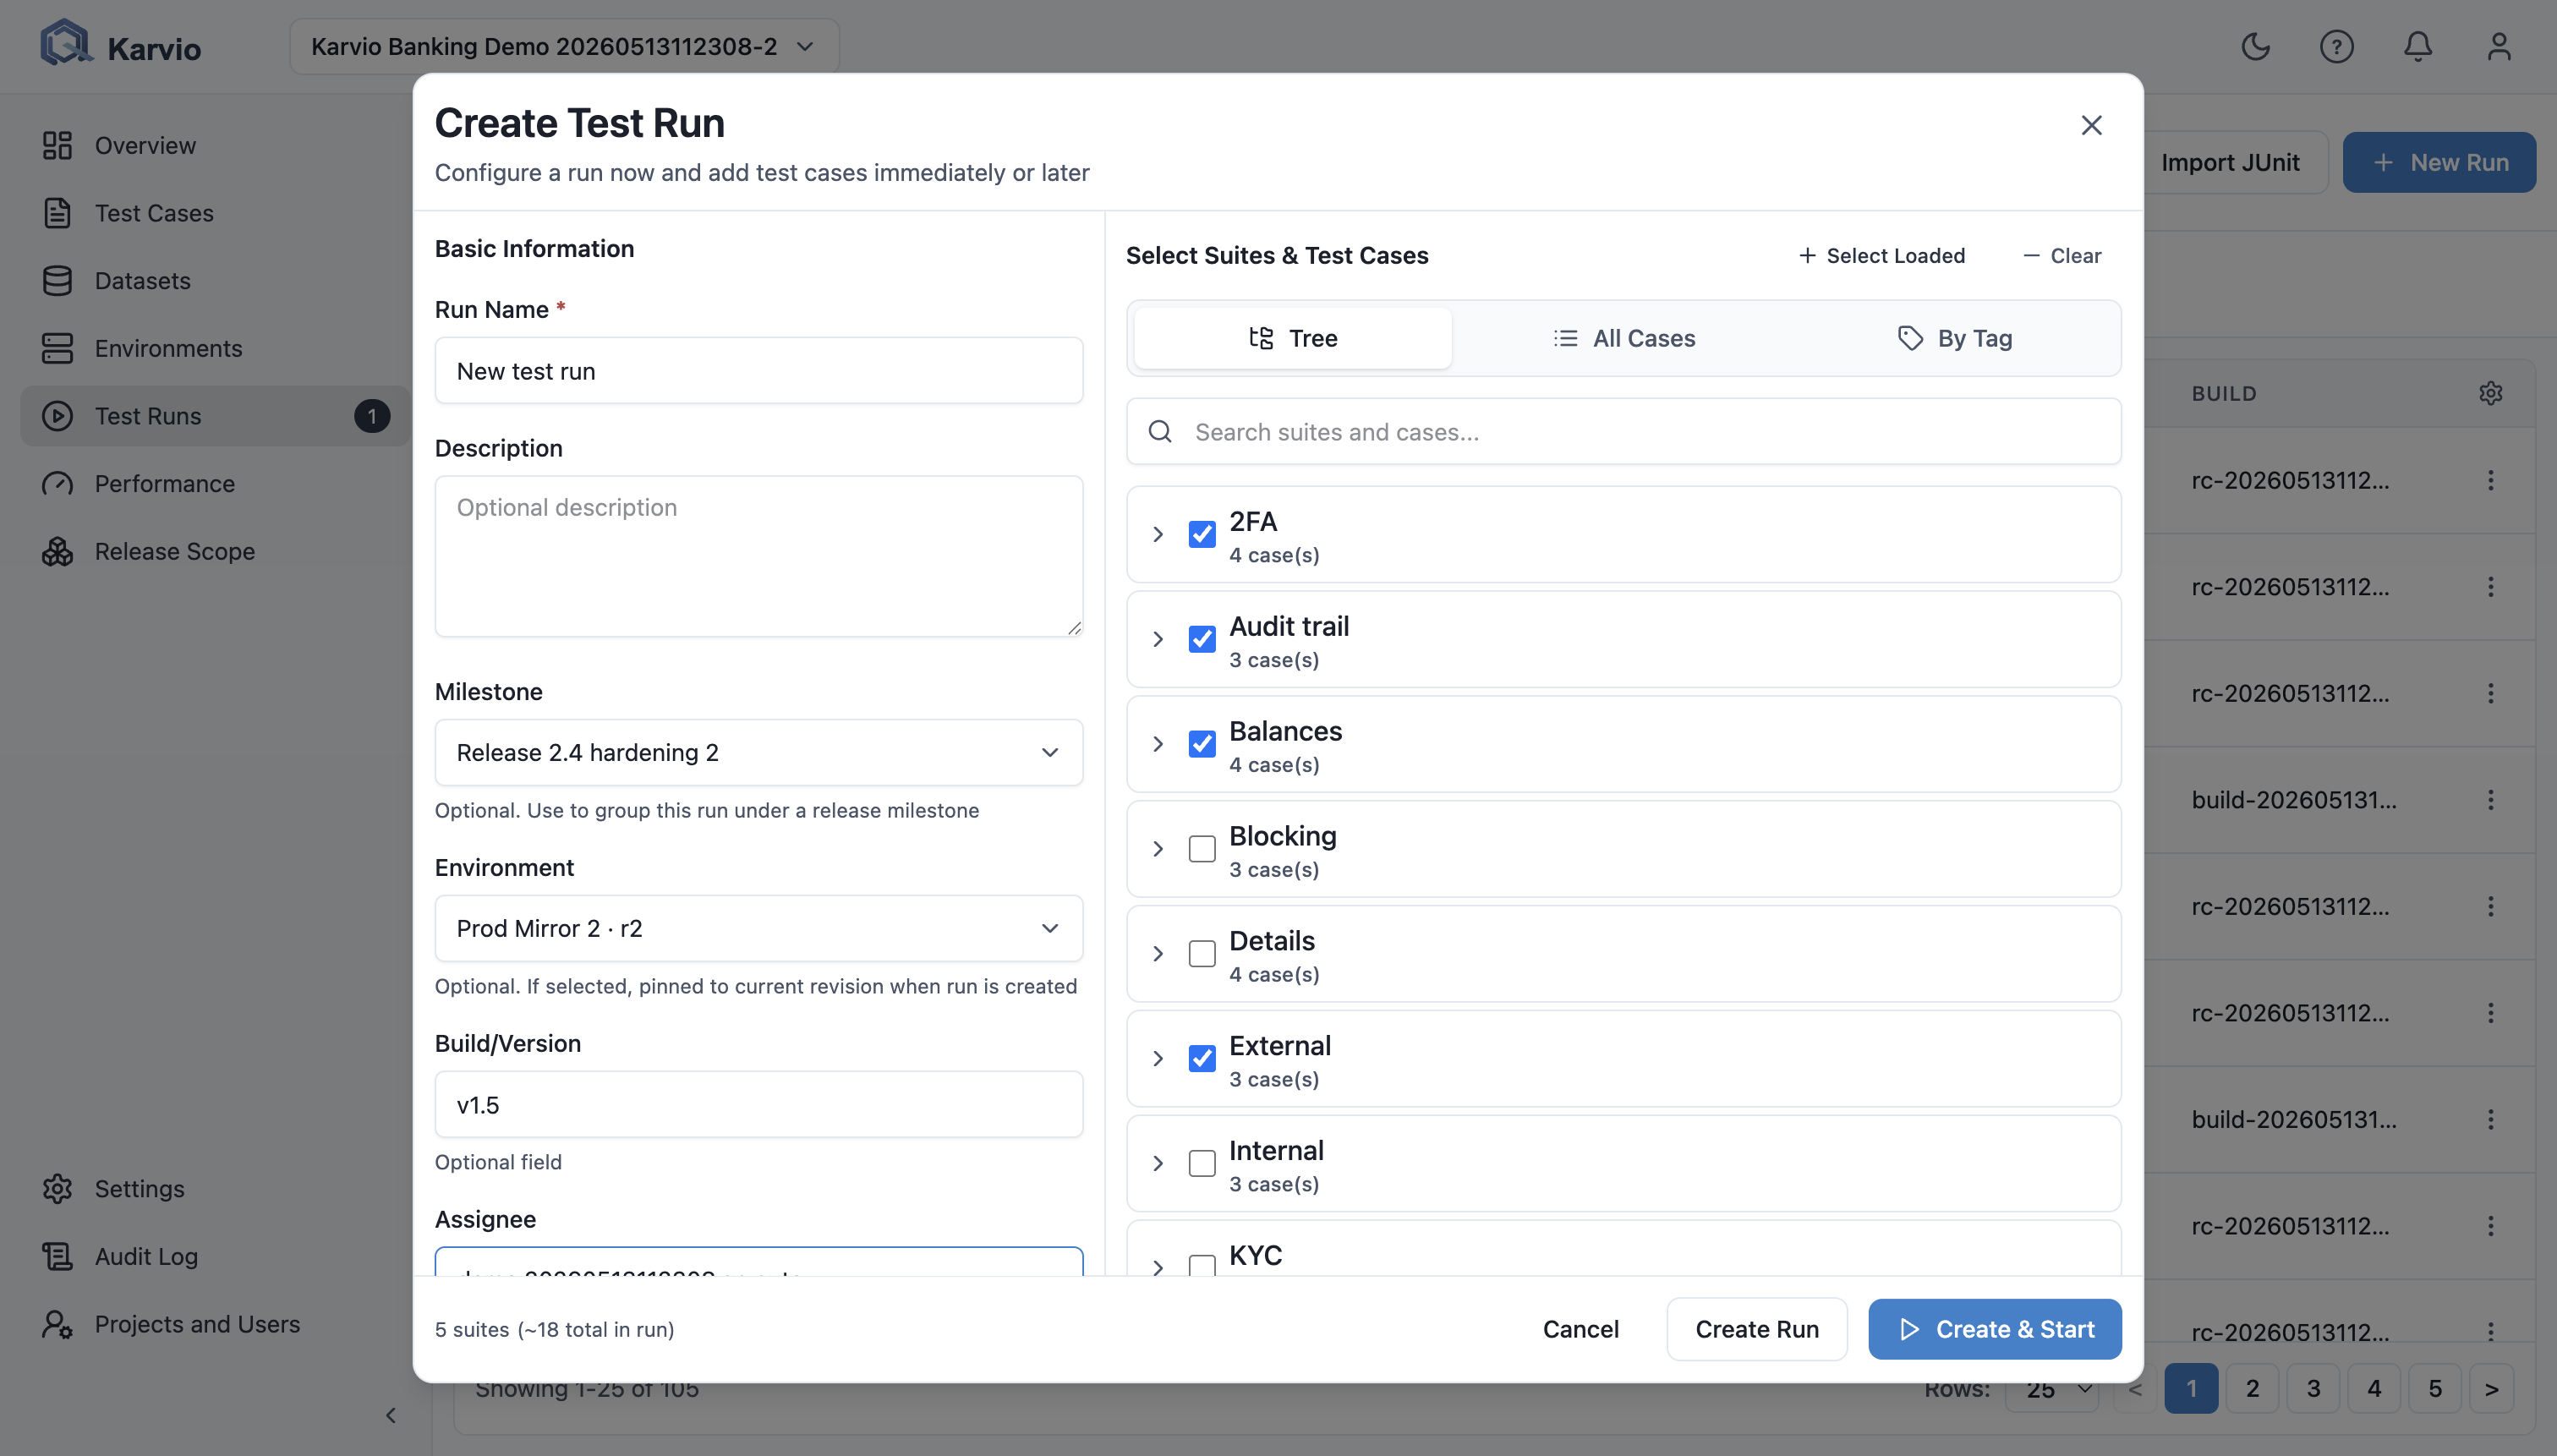
Task: Check the KYC suite checkbox
Action: point(1202,1266)
